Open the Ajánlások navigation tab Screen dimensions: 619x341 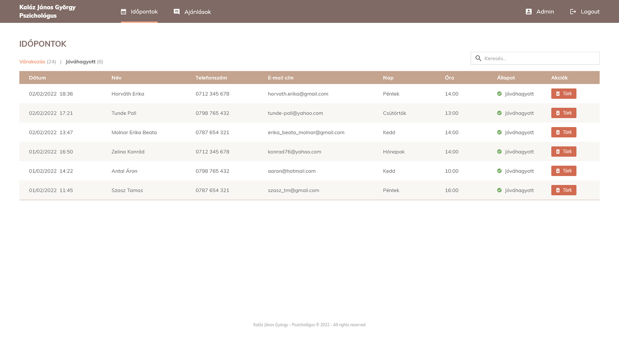pos(192,12)
